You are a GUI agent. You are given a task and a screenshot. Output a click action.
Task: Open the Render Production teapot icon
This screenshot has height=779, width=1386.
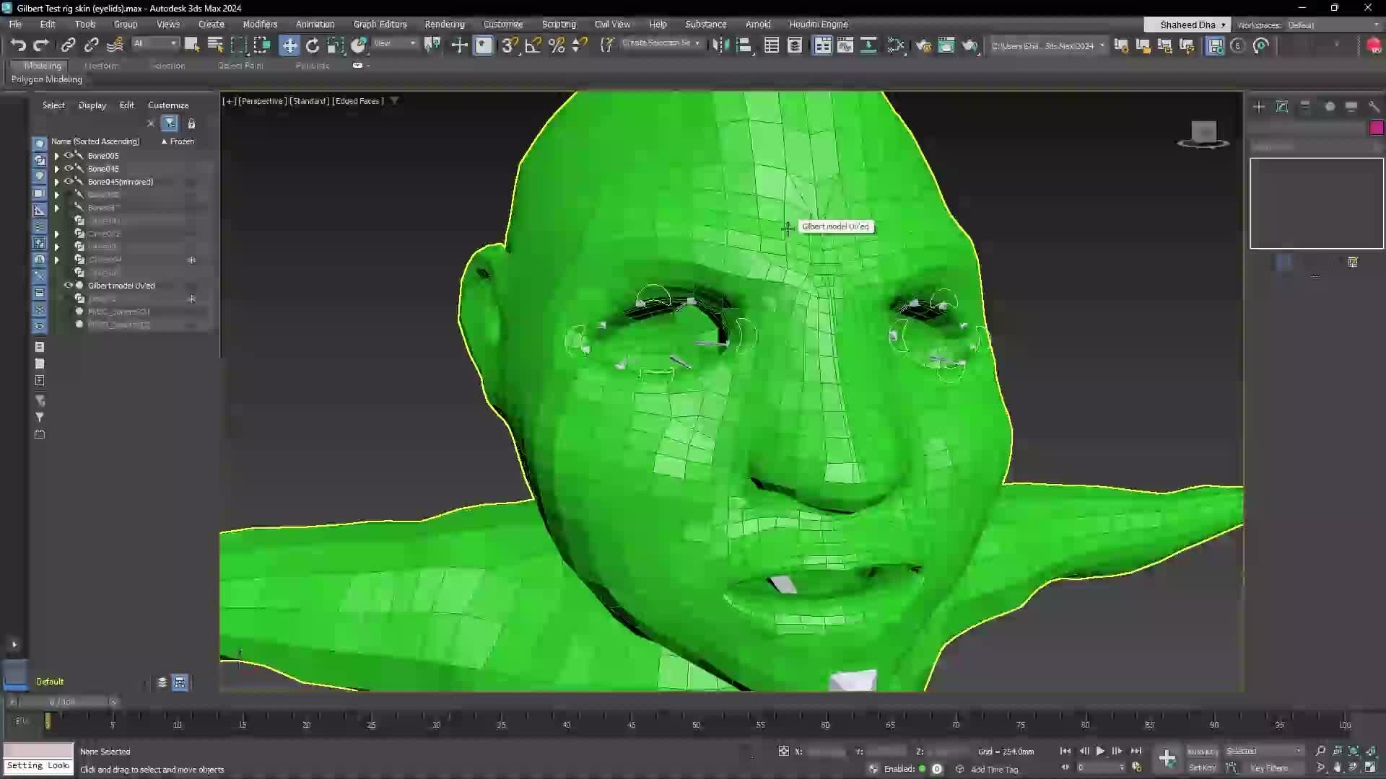(1372, 45)
